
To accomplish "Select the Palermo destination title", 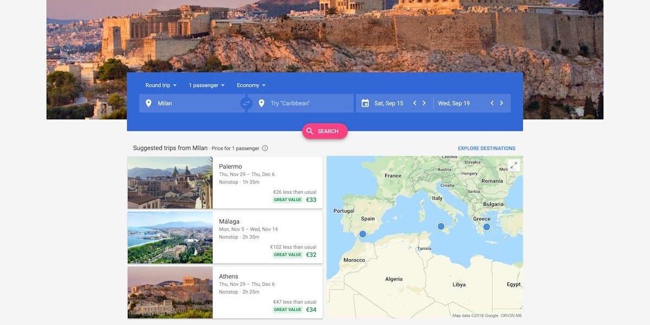I will 231,166.
